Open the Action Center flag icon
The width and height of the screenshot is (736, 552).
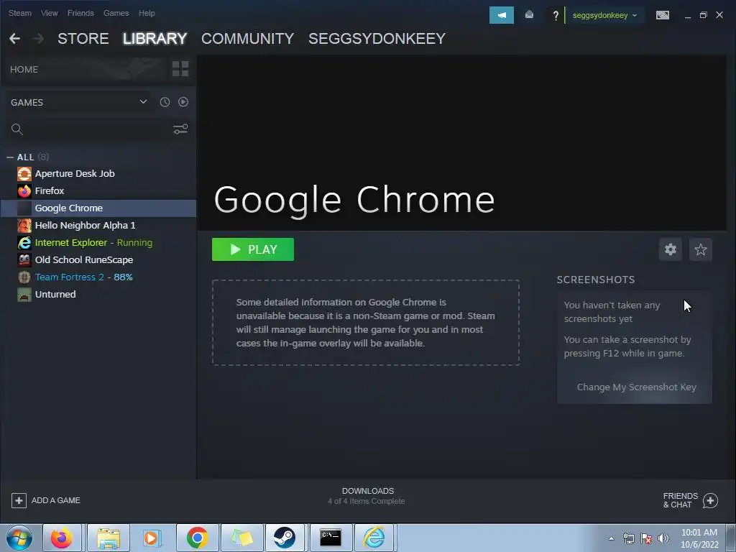[x=646, y=538]
